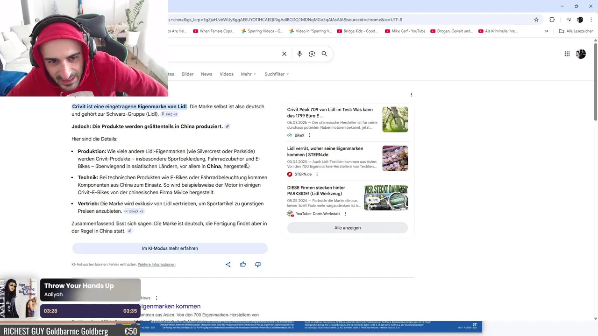
Task: Open three-dot menu on the News result
Action: click(x=157, y=298)
